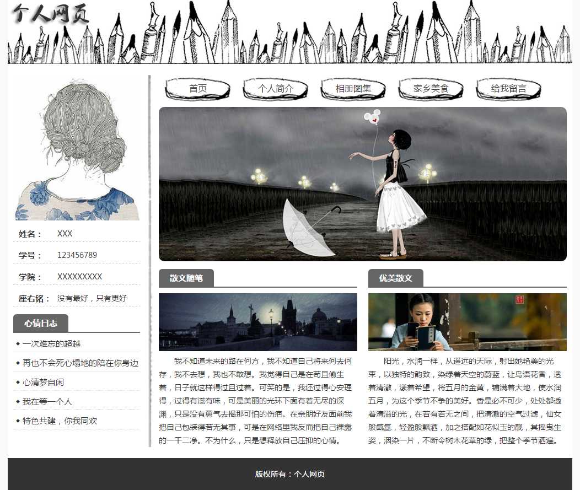Open the 心清梦自闲 diary link
The height and width of the screenshot is (490, 580).
click(43, 383)
